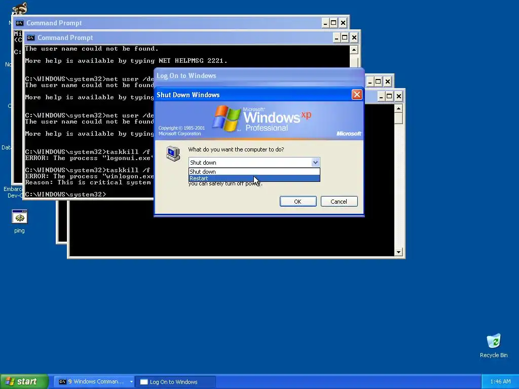Open the shutdown action dropdown arrow
Viewport: 519px width, 389px height.
pos(315,163)
